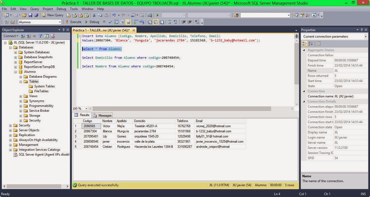Enable Categorized view in Properties panel
Viewport: 370px width, 197px height.
click(304, 44)
